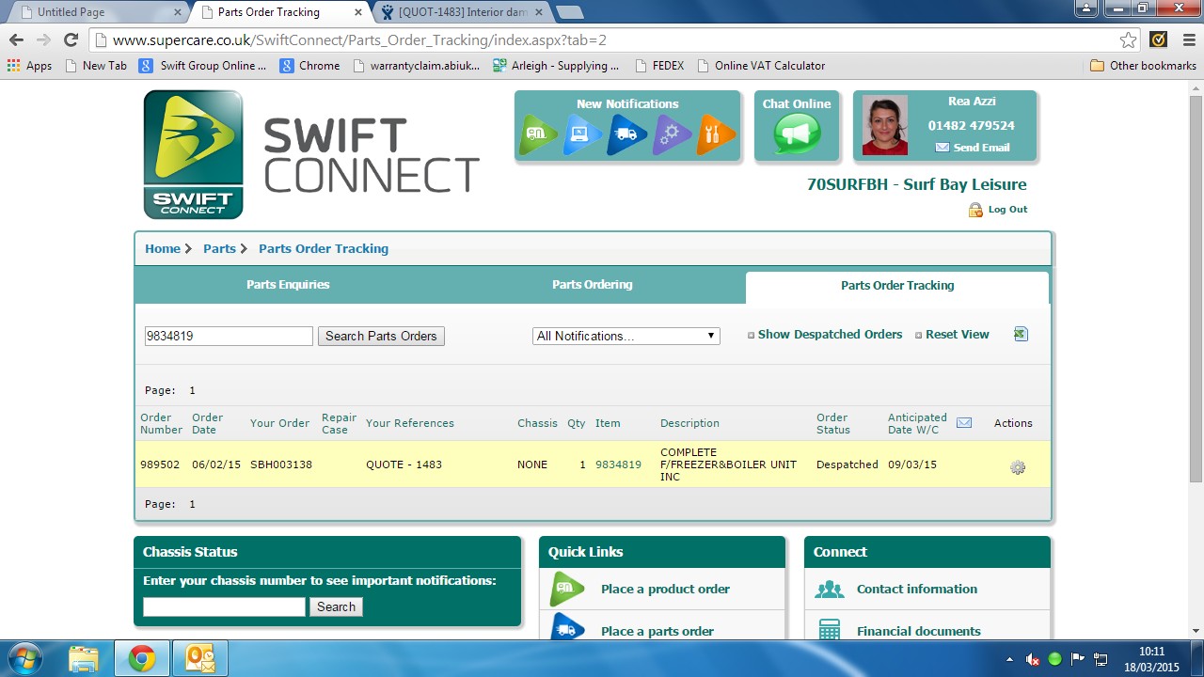Screen dimensions: 1204x677
Task: Export results with the Excel icon
Action: coord(1021,334)
